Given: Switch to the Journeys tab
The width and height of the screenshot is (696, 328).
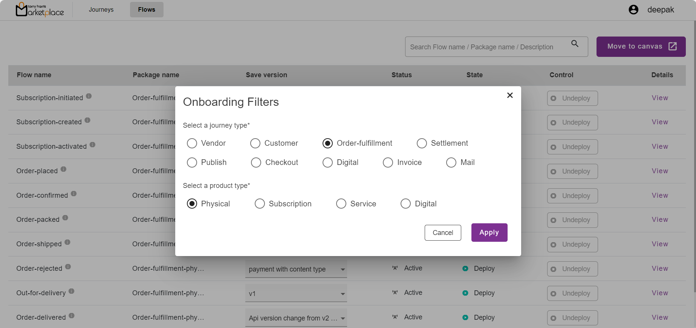Looking at the screenshot, I should 101,10.
